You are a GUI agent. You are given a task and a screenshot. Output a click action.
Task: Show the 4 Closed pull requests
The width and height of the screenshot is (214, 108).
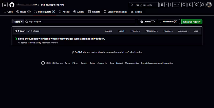pyautogui.click(x=33, y=31)
